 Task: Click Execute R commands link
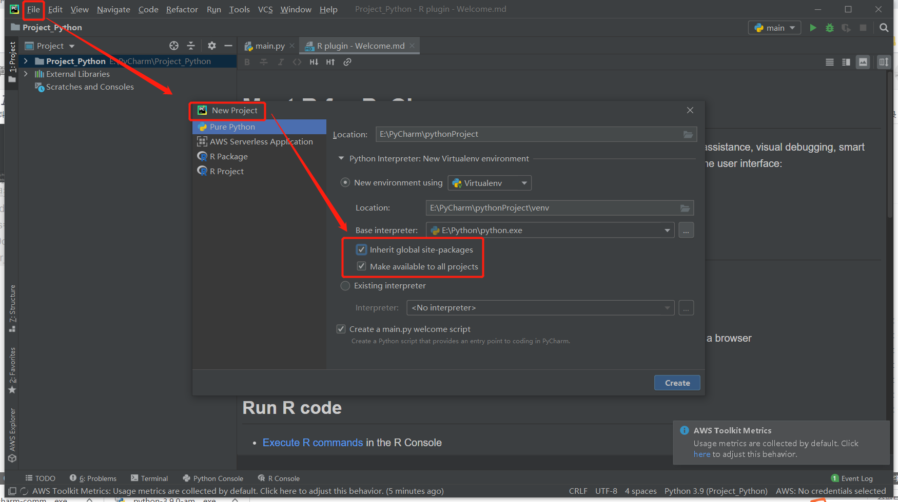coord(313,443)
